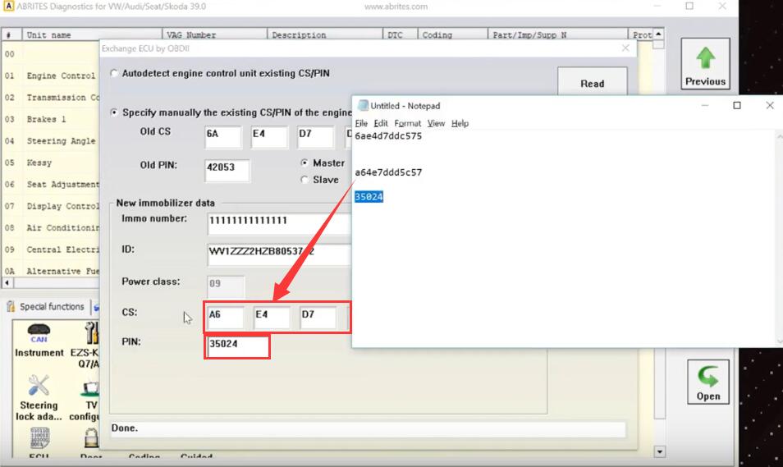Image resolution: width=783 pixels, height=467 pixels.
Task: Click the ID field with the VIN
Action: [280, 254]
